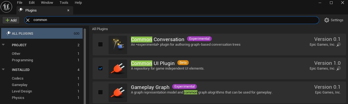Click the Plugins tab plug icon
The width and height of the screenshot is (348, 104).
coord(21,10)
